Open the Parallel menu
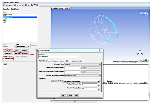Image resolution: width=151 pixels, height=104 pixels. coord(6,2)
